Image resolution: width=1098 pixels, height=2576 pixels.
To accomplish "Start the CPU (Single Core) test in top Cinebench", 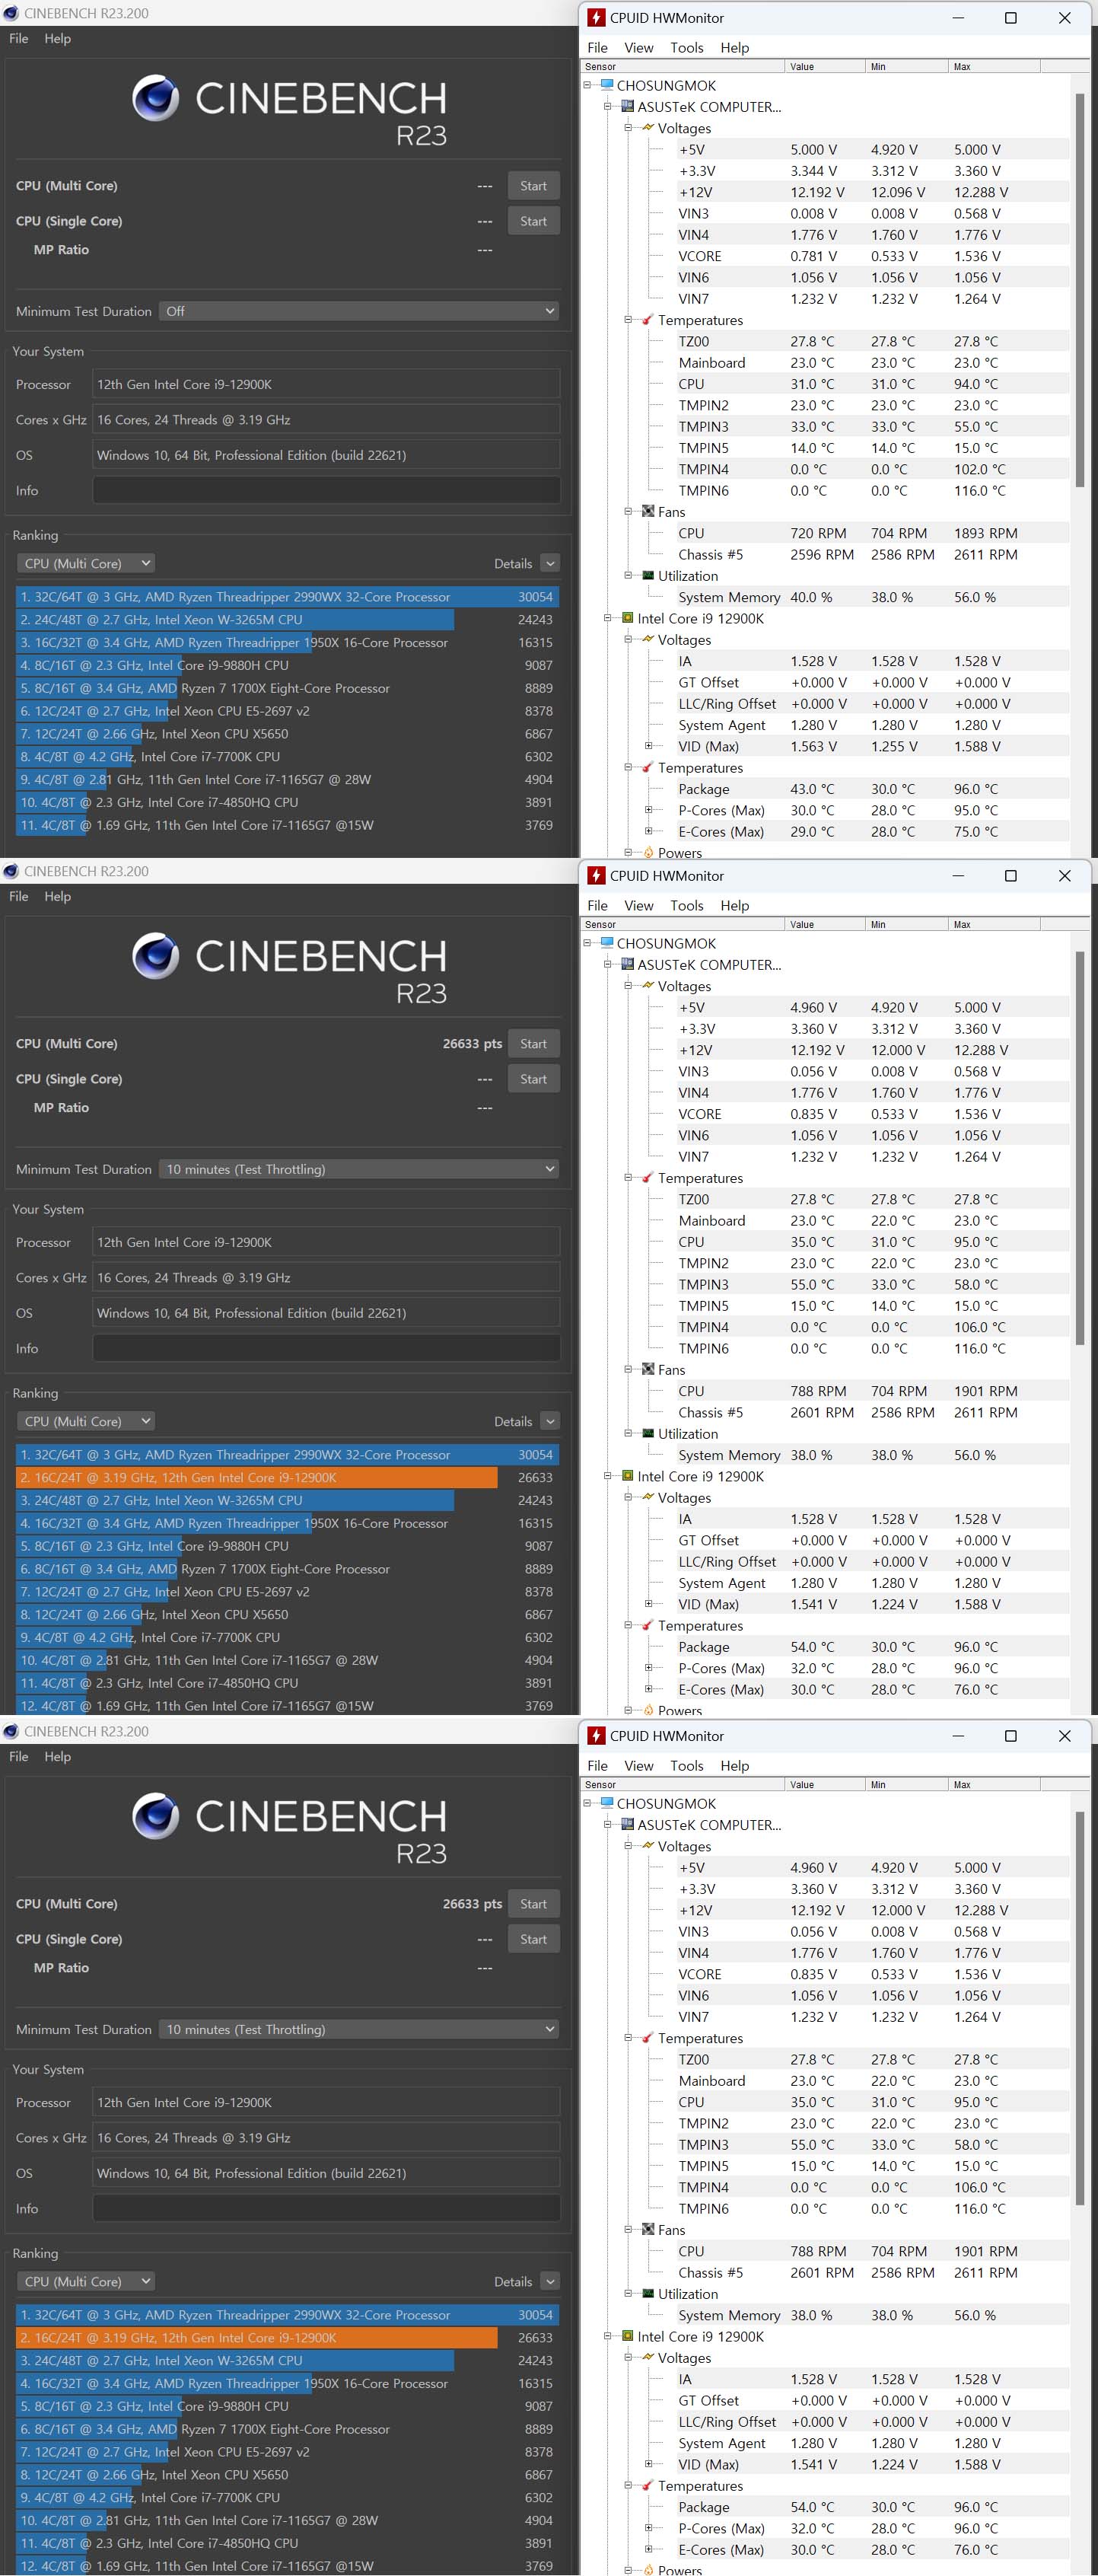I will 533,221.
